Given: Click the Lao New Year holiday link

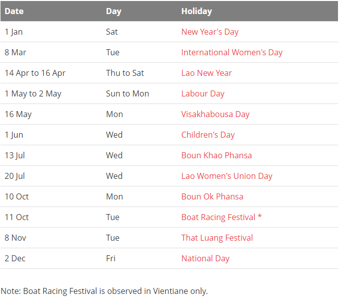Looking at the screenshot, I should click(x=206, y=73).
